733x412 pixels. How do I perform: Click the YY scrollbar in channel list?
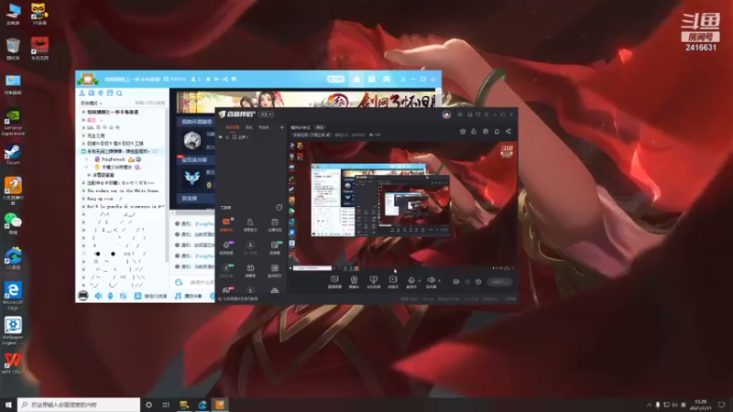pos(167,184)
